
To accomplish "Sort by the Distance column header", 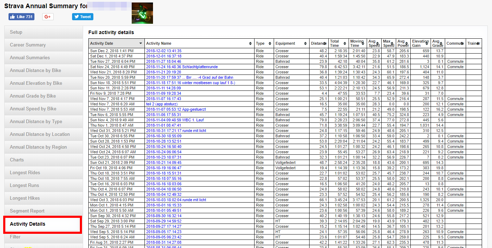I will (319, 43).
